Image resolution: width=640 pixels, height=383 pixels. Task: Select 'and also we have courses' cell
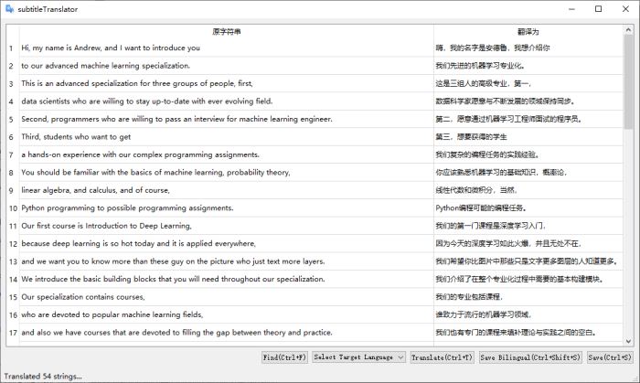pyautogui.click(x=227, y=333)
